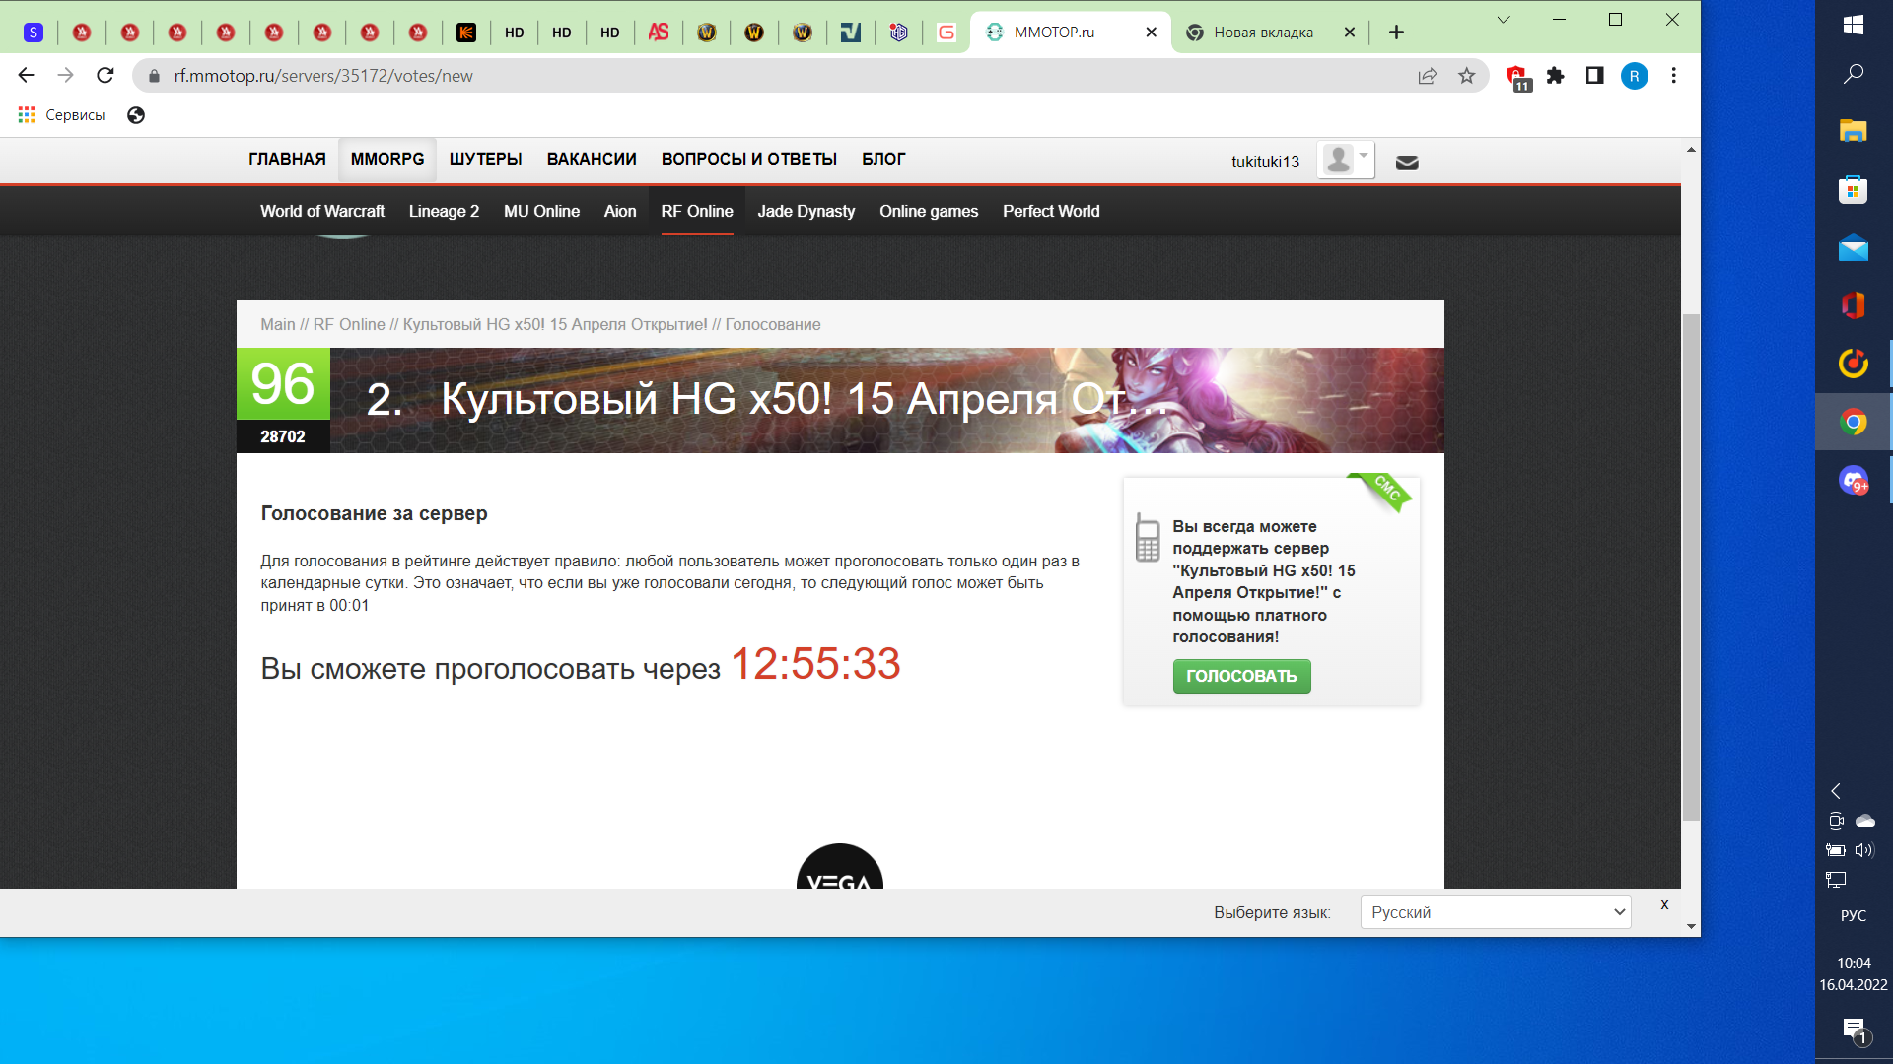Screen dimensions: 1893x1064
Task: Go to Jade Dynasty section
Action: pyautogui.click(x=806, y=211)
